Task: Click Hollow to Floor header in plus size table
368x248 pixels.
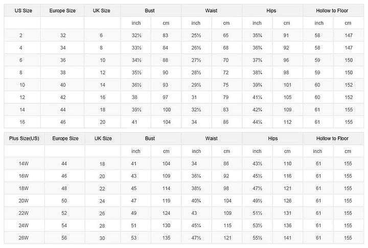Action: pyautogui.click(x=333, y=138)
